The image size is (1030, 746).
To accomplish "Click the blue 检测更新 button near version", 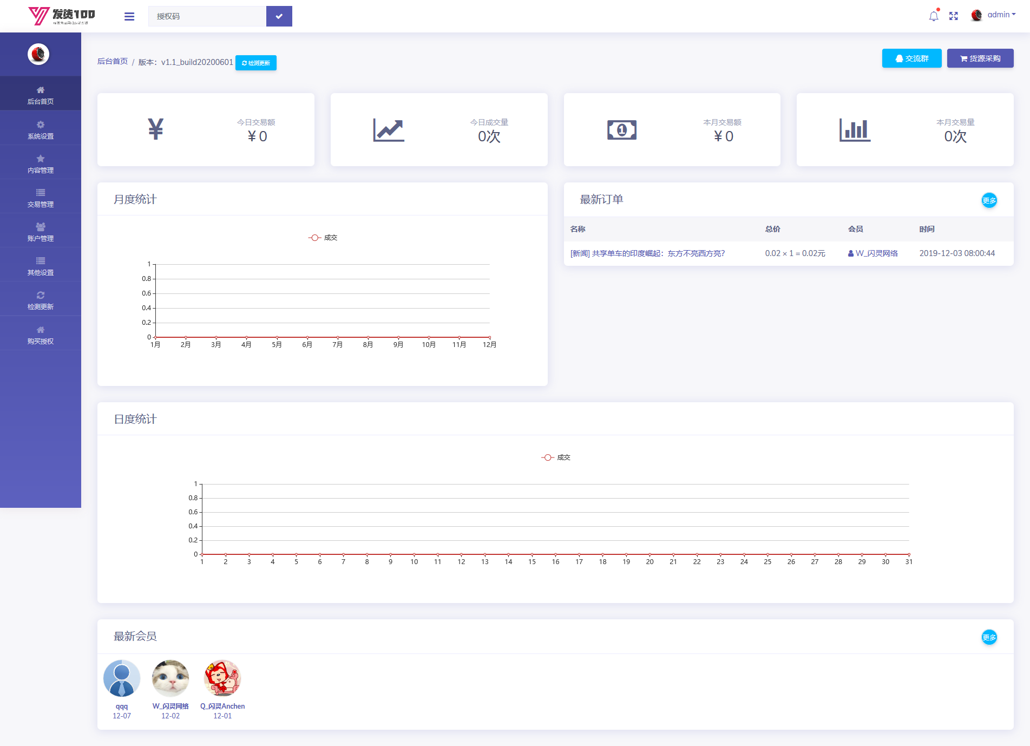I will 256,63.
